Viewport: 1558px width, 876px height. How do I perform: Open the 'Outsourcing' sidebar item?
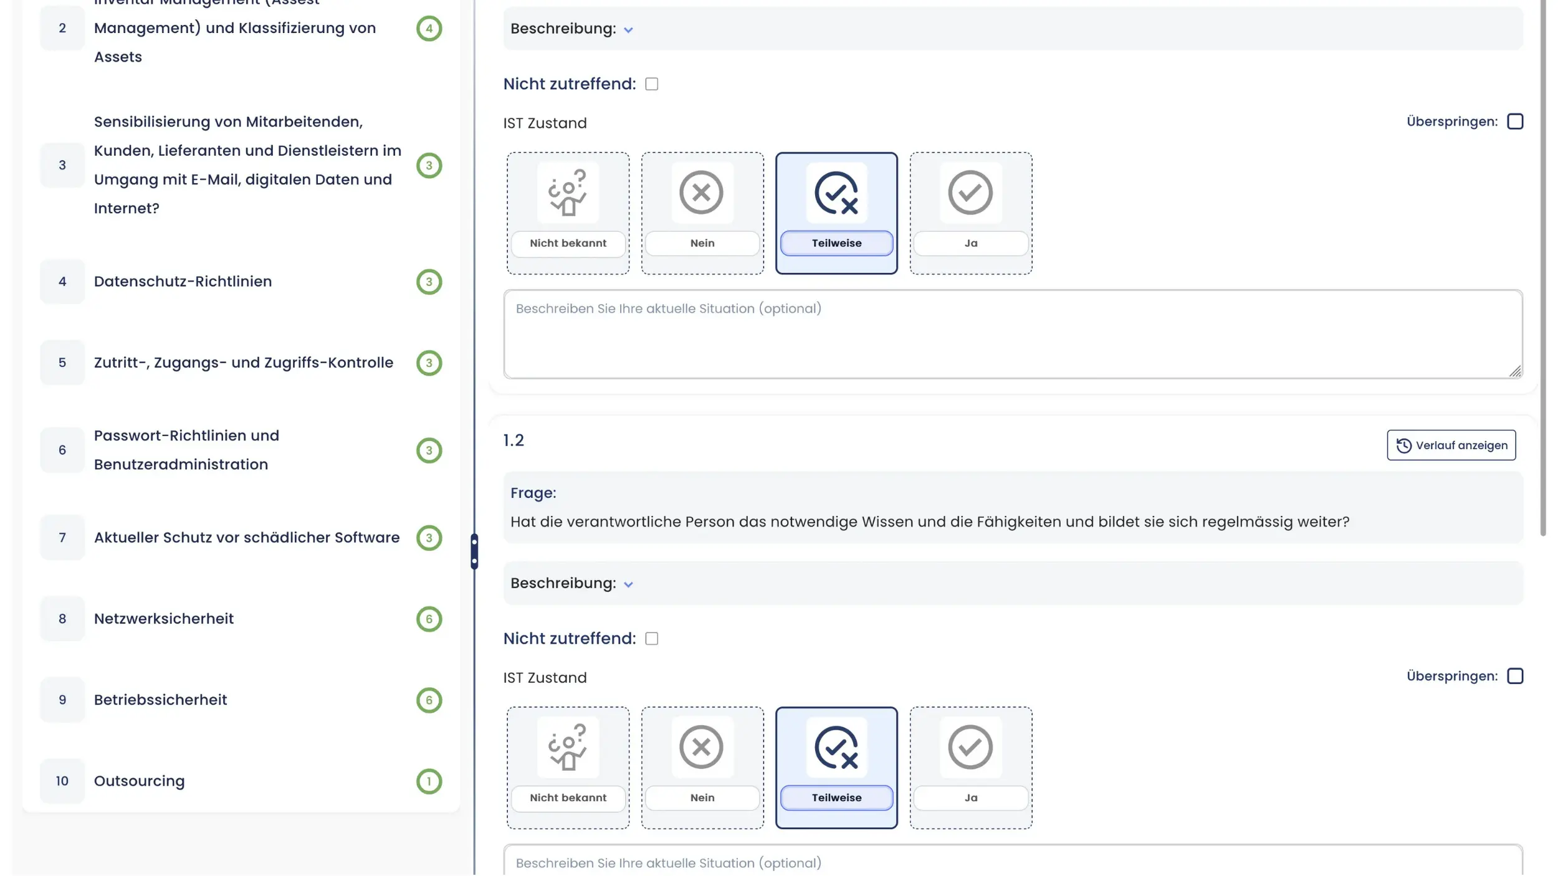tap(139, 781)
